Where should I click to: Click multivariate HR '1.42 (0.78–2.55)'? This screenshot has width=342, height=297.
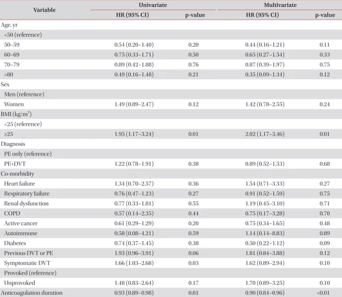(265, 104)
